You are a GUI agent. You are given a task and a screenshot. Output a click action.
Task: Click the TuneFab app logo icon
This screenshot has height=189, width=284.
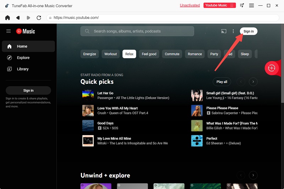[x=7, y=6]
